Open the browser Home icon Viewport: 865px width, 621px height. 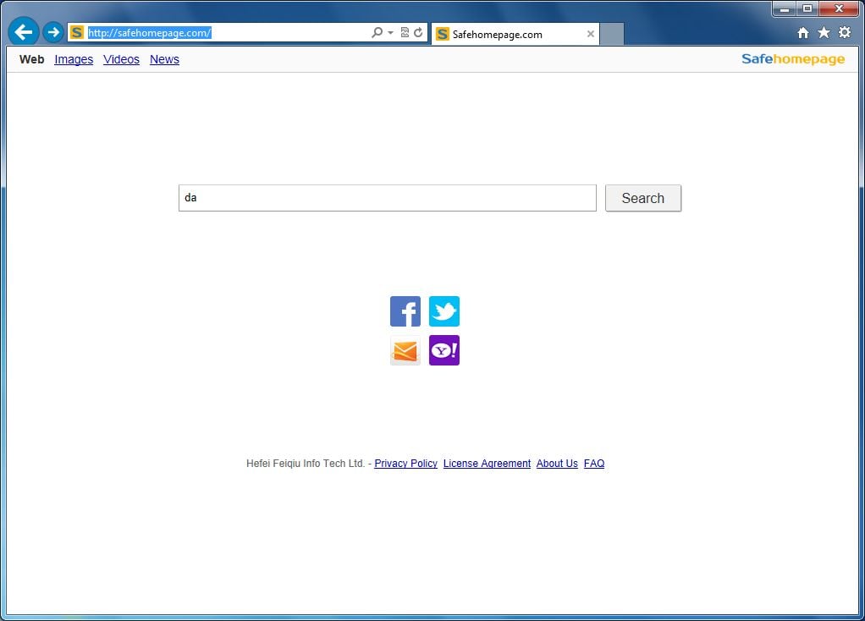pos(802,33)
